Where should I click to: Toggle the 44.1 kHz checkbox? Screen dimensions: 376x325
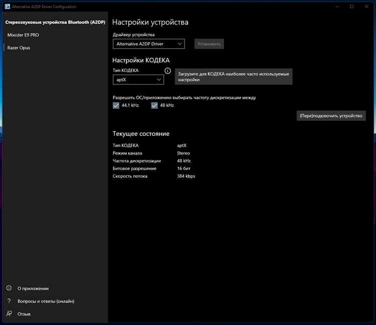point(116,105)
